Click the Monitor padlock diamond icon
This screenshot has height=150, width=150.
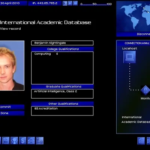click(x=145, y=90)
